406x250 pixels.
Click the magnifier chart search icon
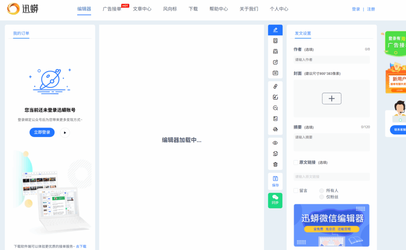coord(275,108)
